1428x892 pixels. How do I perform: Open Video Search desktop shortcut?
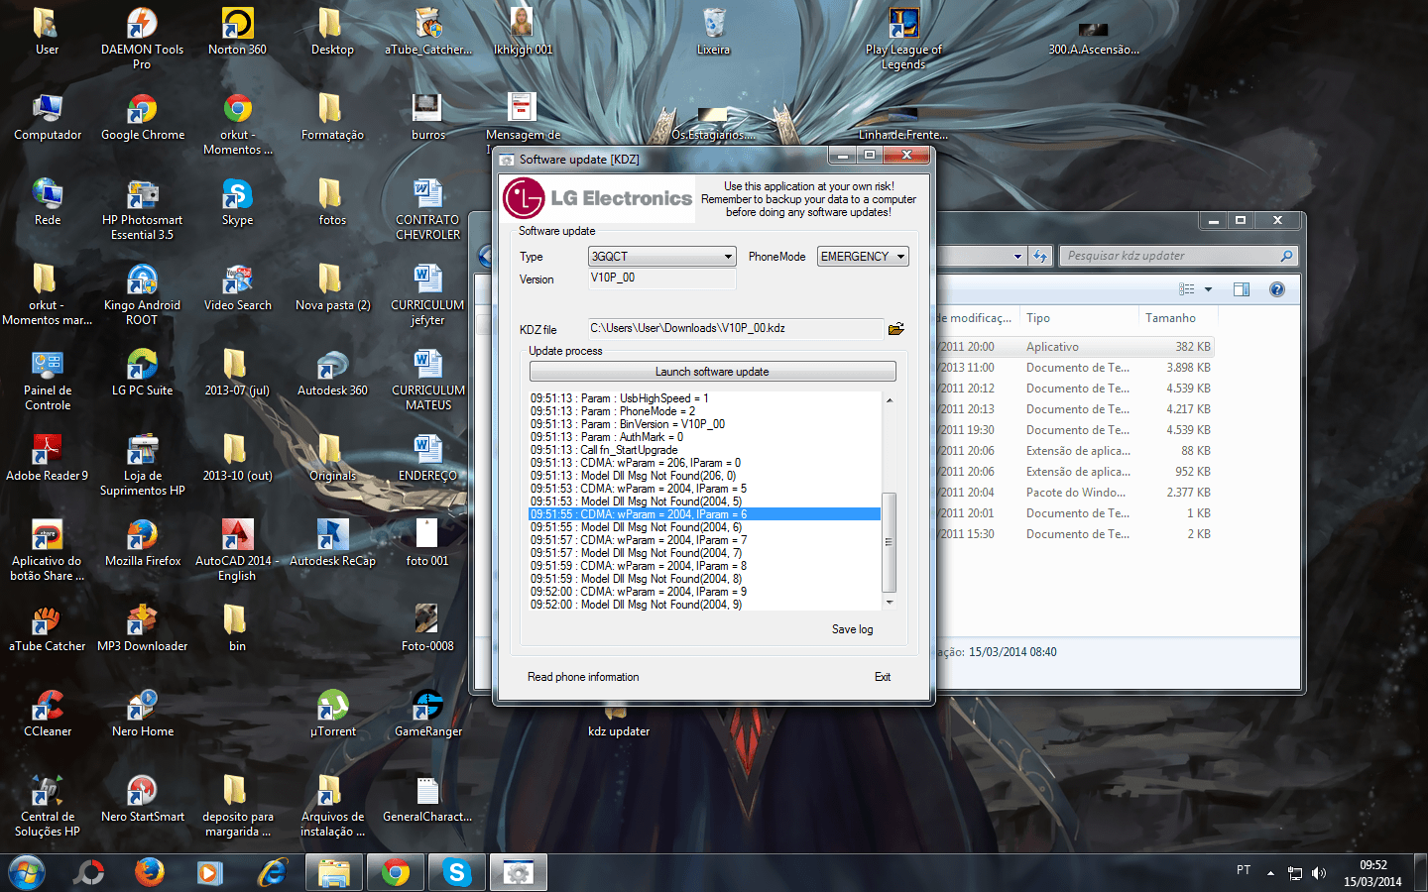(237, 287)
